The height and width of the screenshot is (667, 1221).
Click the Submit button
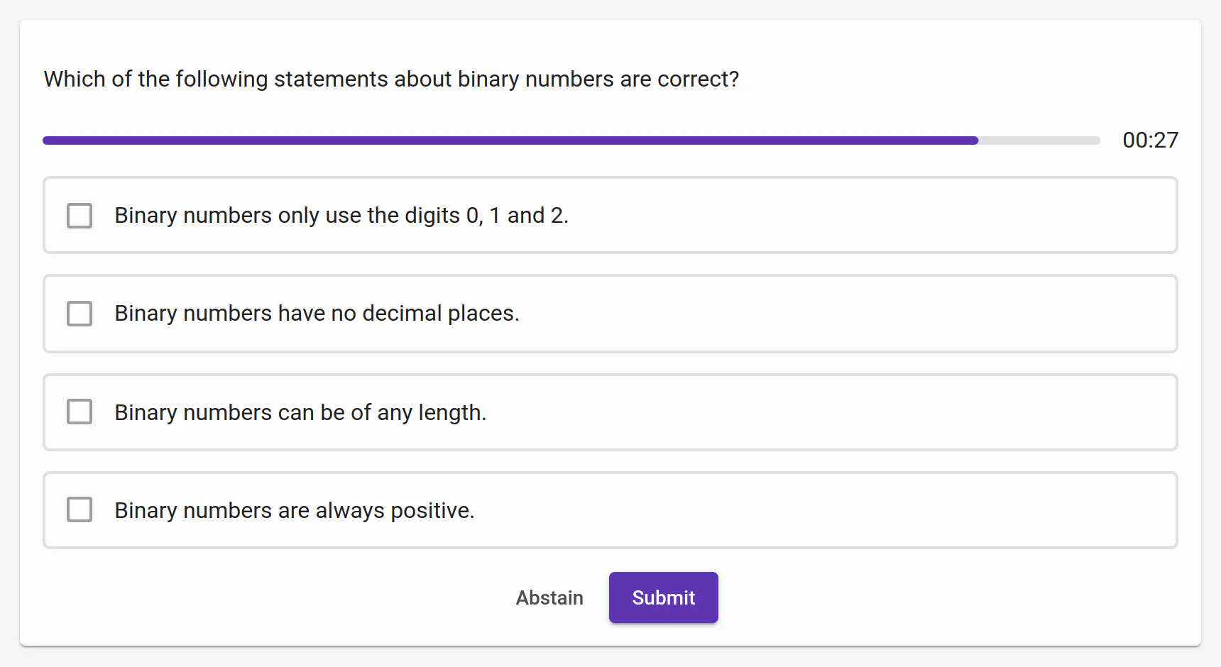(x=663, y=597)
